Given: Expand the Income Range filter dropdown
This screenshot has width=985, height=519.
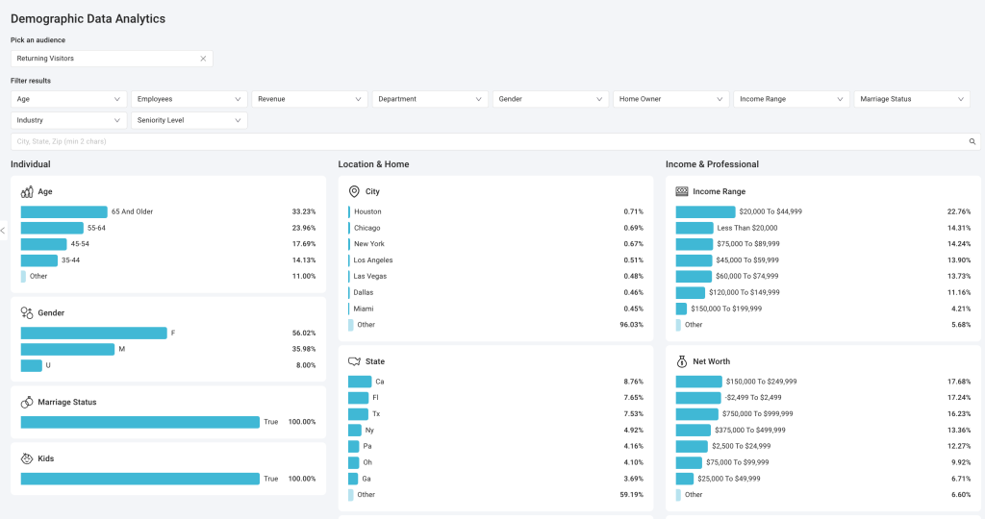Looking at the screenshot, I should click(x=791, y=99).
